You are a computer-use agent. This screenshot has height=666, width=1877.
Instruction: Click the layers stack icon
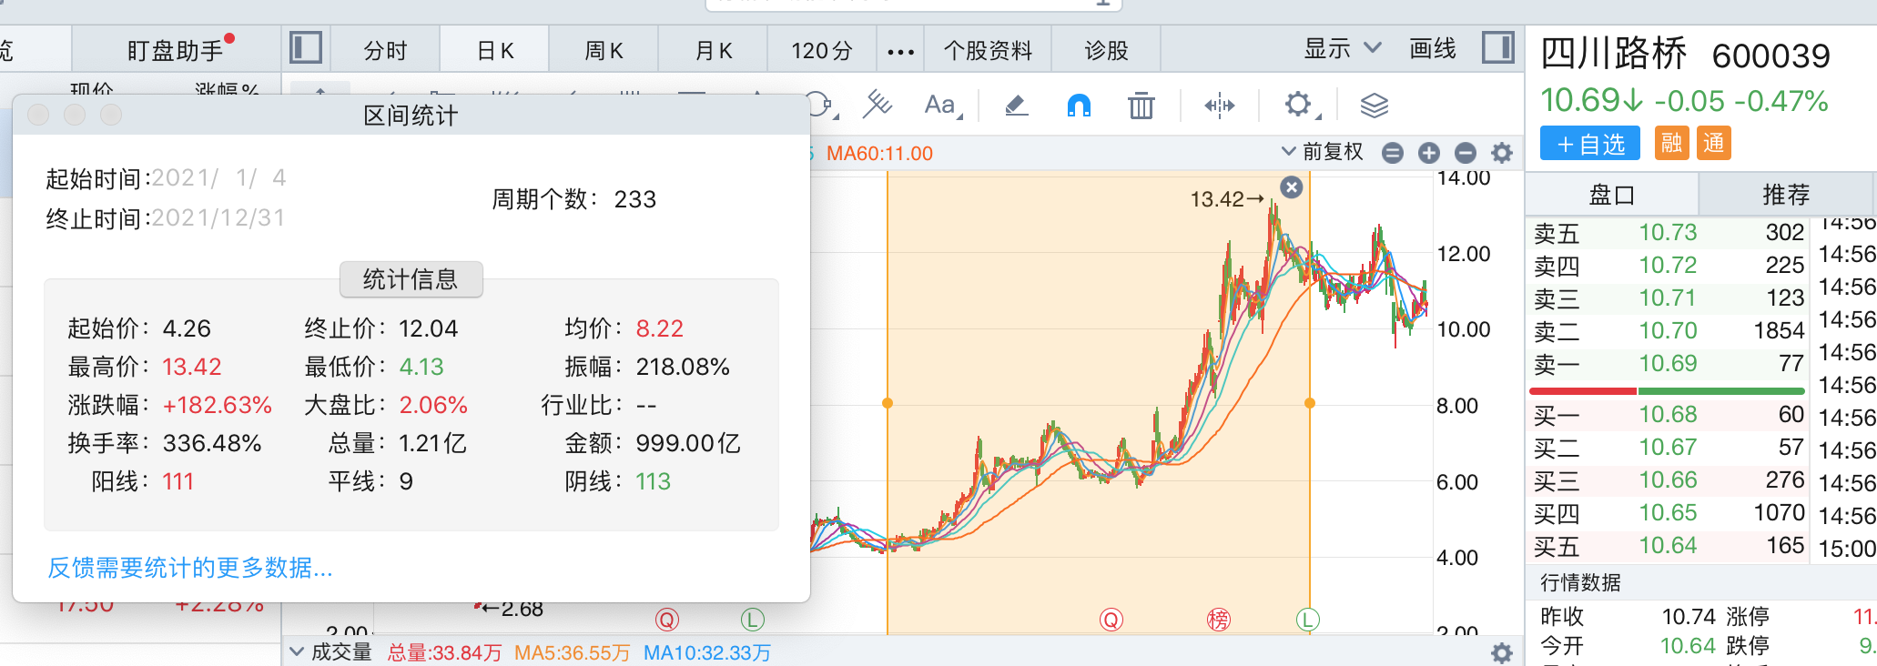[x=1374, y=106]
